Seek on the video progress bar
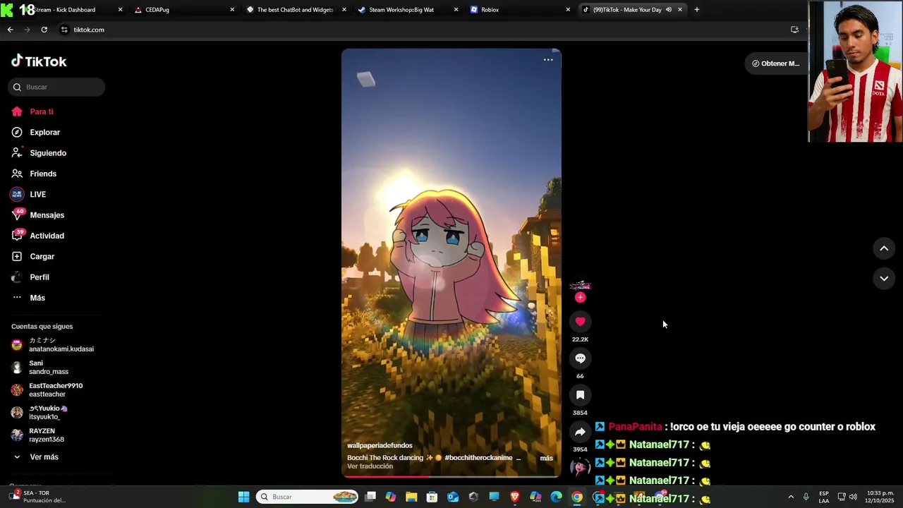 click(x=451, y=476)
